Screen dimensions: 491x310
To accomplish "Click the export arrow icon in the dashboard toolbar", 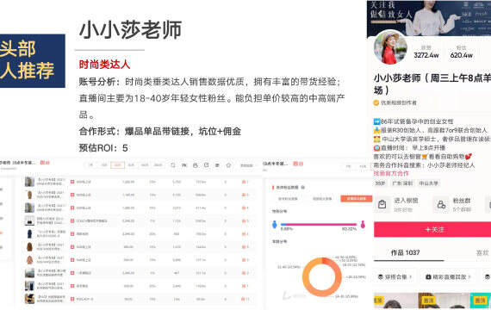I will click(207, 165).
